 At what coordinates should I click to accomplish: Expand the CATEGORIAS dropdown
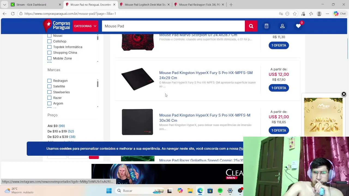85,26
